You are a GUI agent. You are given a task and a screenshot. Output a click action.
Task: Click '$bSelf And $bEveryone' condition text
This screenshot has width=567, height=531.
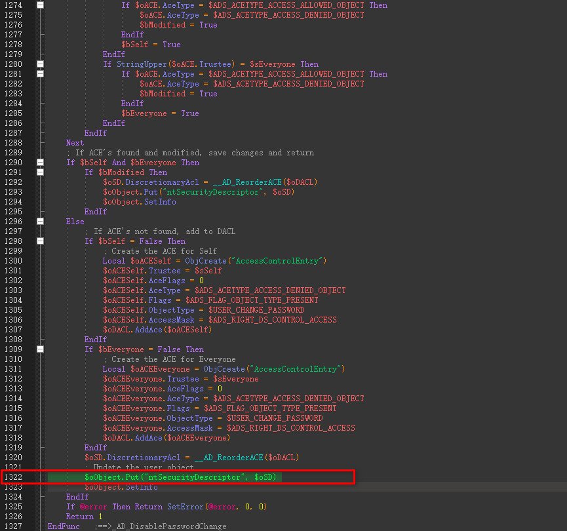(128, 163)
